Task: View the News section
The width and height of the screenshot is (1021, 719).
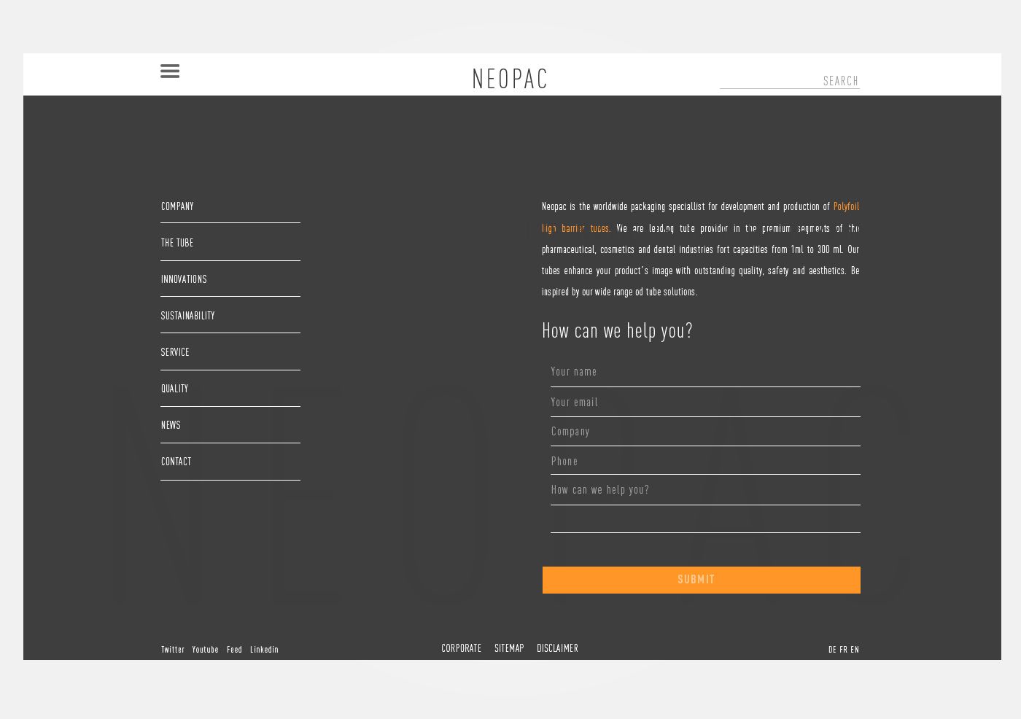Action: 171,425
